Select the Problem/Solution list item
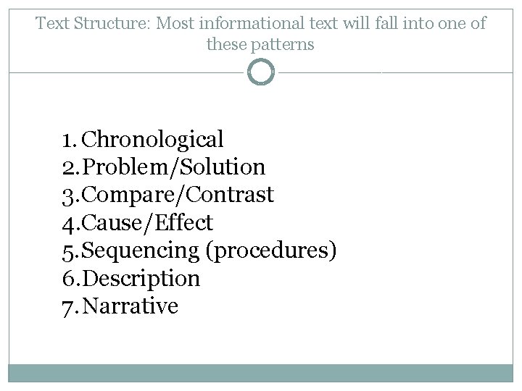The image size is (522, 391). tap(173, 167)
